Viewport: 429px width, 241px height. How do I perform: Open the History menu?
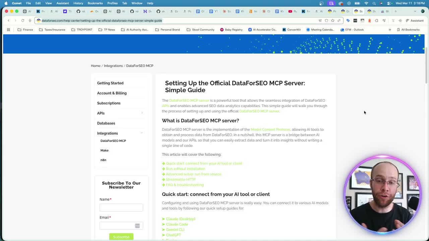(x=78, y=3)
